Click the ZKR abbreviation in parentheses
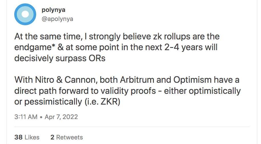 [109, 102]
